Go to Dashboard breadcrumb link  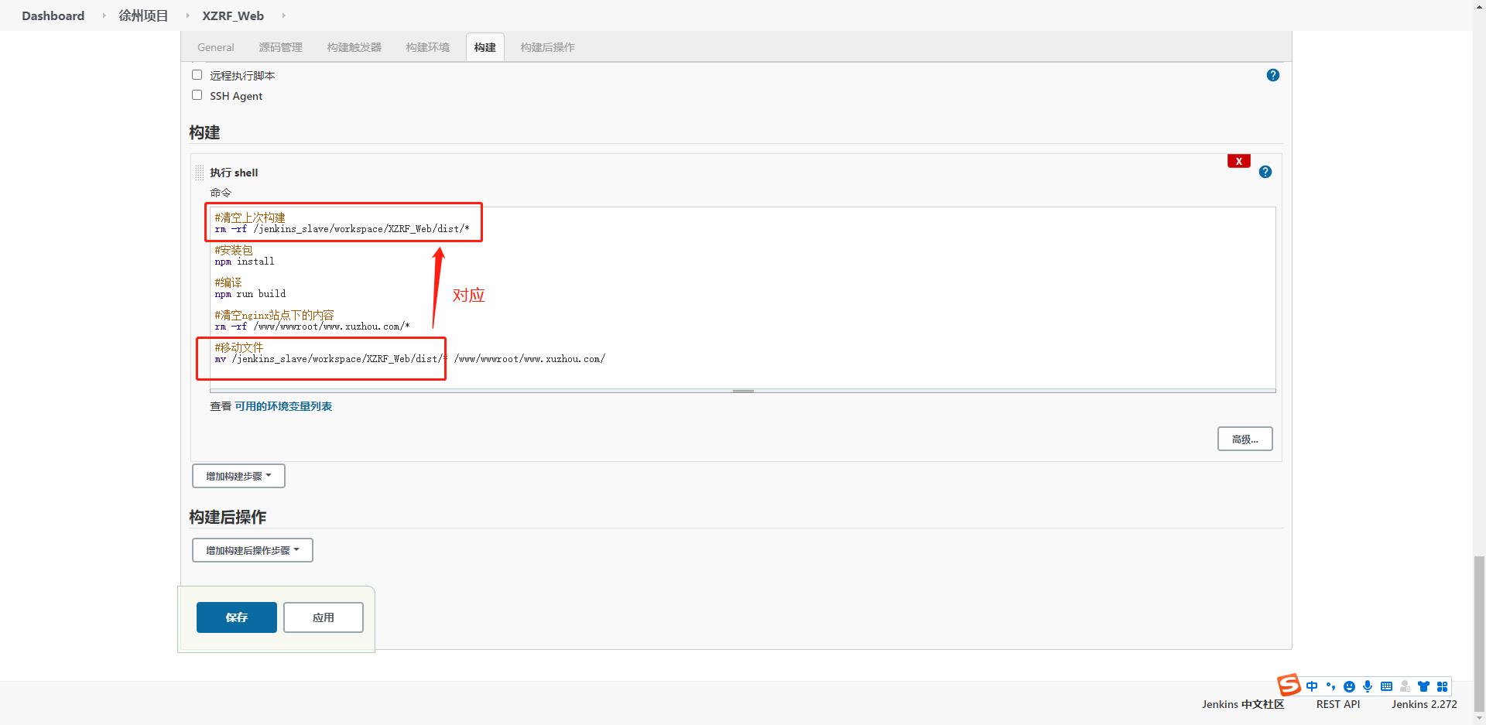pos(53,15)
